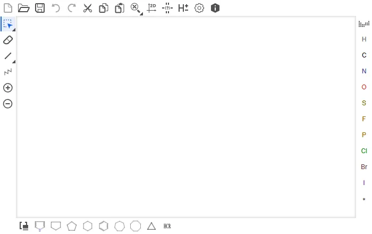The image size is (372, 234).
Task: Open the structure template library
Action: point(24,226)
